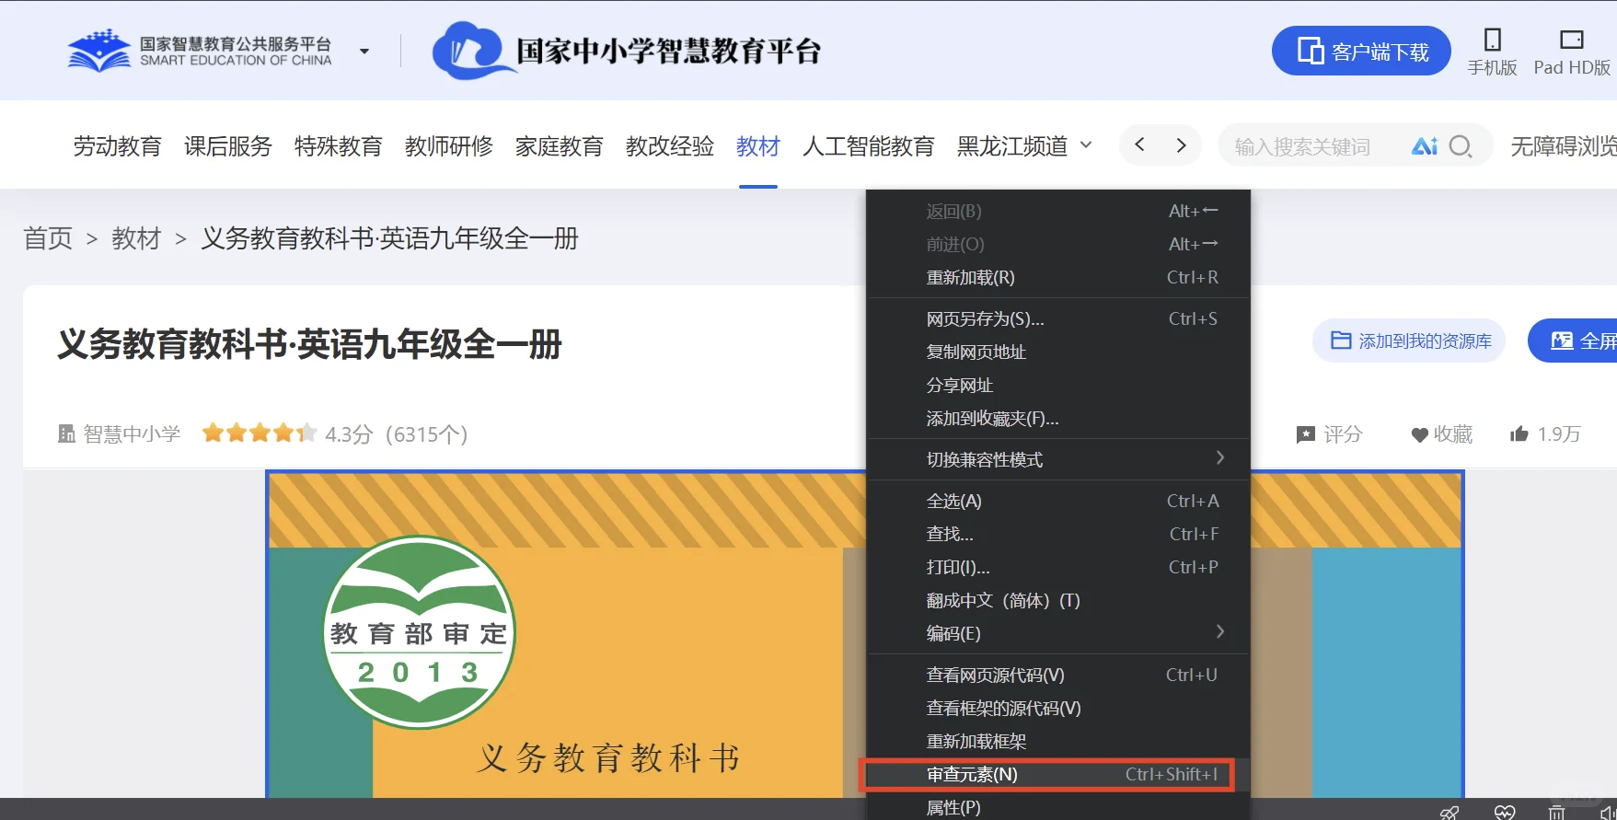The width and height of the screenshot is (1617, 820).
Task: Click the 国家中小学智慧教育平台 cloud logo
Action: (x=626, y=51)
